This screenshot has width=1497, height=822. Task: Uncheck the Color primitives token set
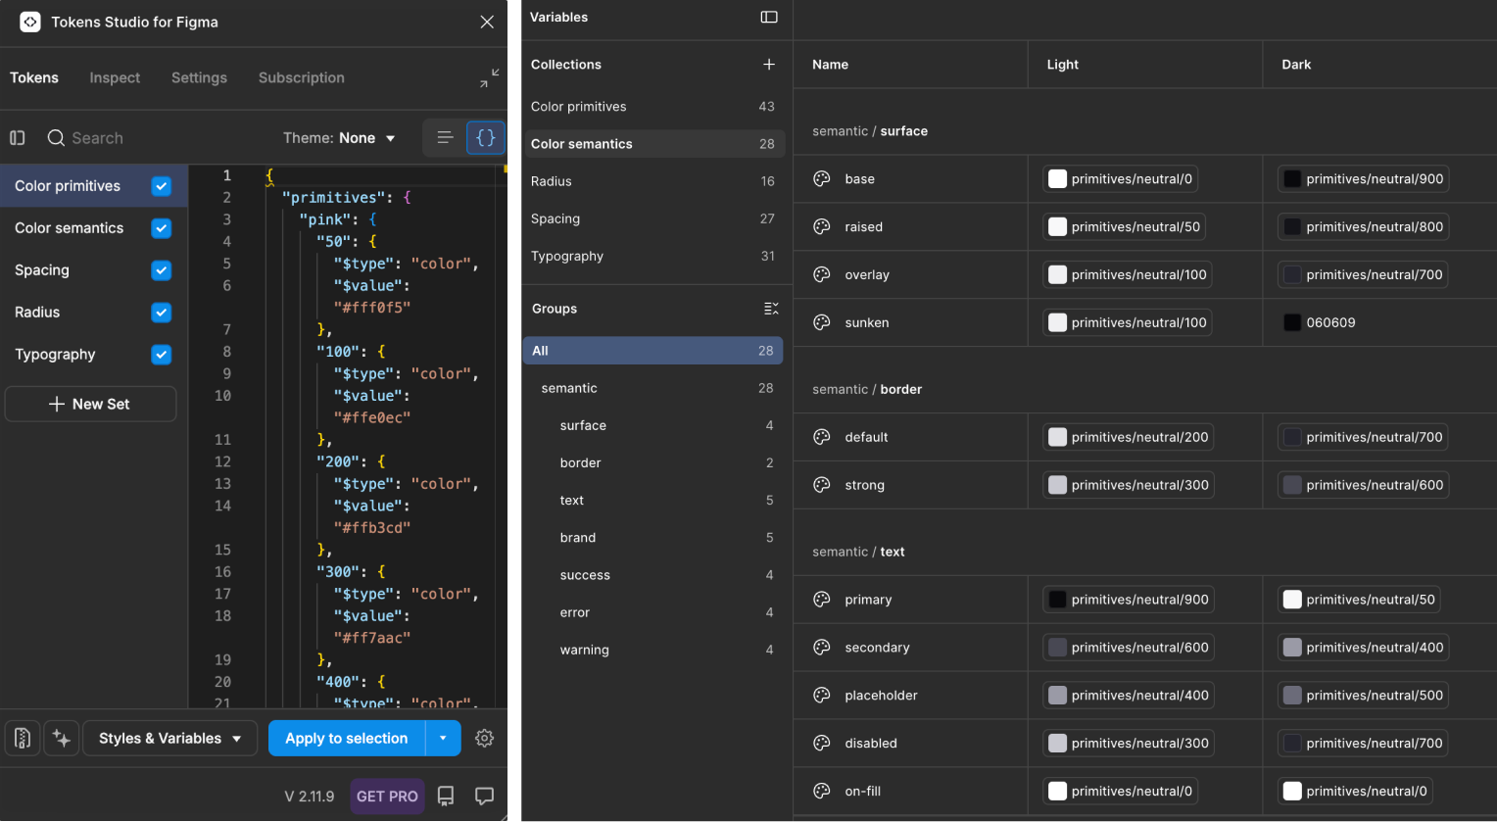click(x=162, y=186)
